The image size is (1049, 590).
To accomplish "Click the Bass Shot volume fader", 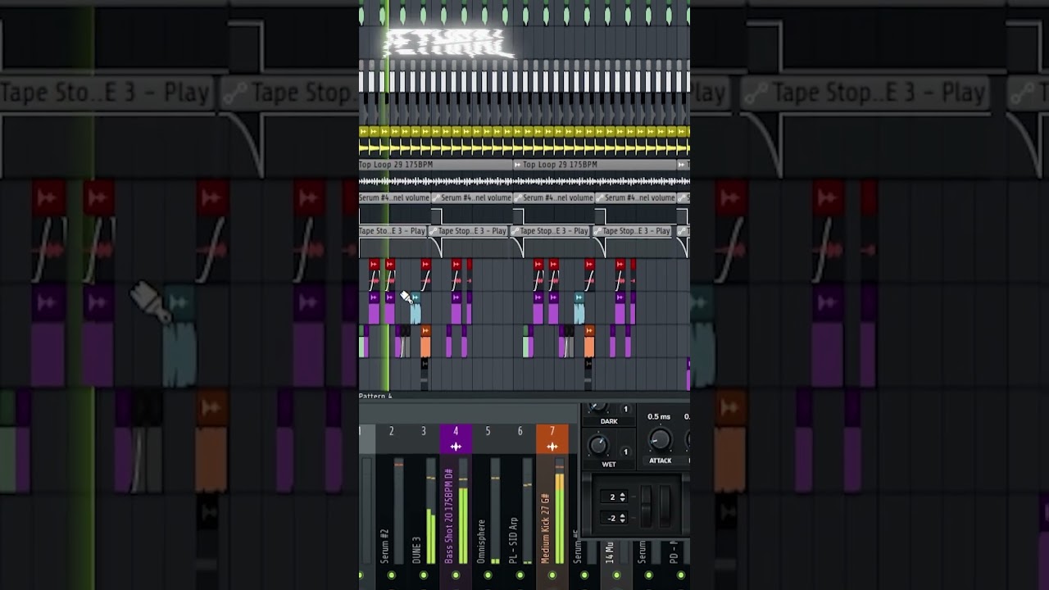I will click(463, 511).
